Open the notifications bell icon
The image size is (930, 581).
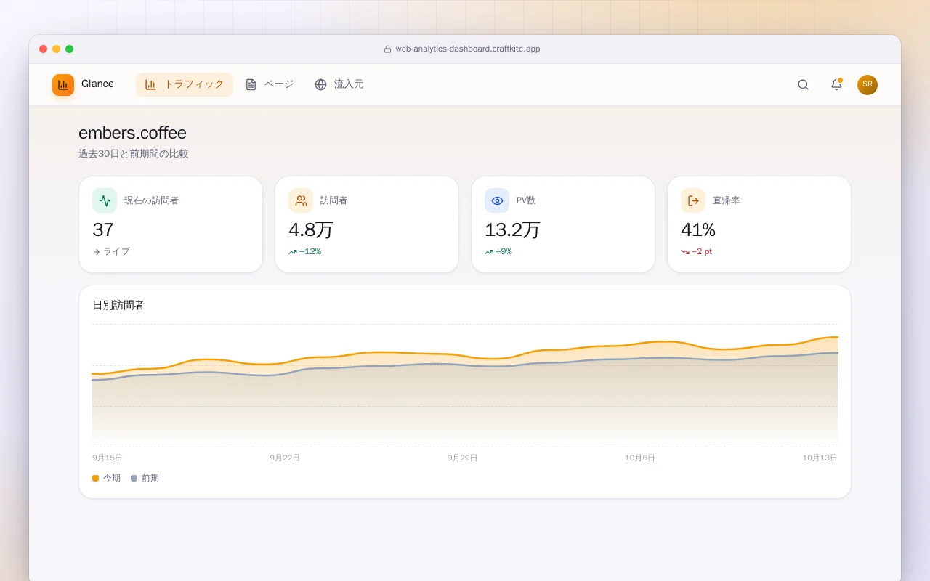(x=836, y=84)
